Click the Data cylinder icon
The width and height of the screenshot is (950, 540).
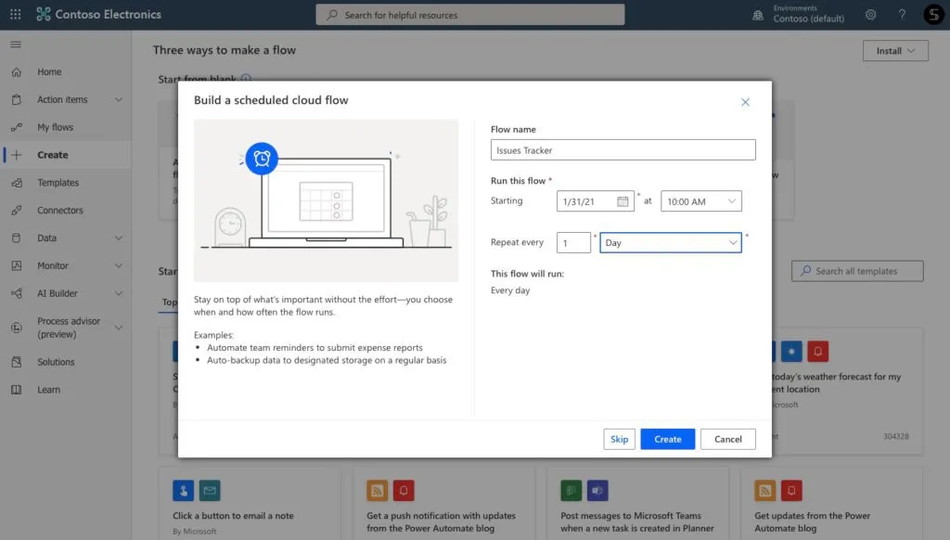click(17, 238)
